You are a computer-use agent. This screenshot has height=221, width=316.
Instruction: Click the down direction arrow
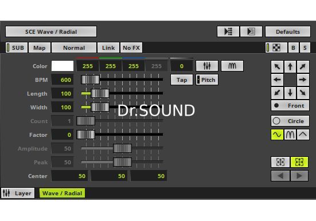click(x=290, y=93)
